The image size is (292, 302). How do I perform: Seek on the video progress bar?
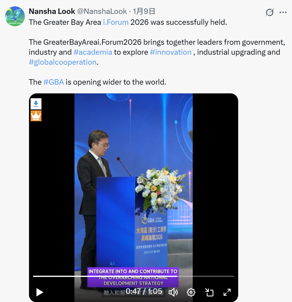(133, 276)
